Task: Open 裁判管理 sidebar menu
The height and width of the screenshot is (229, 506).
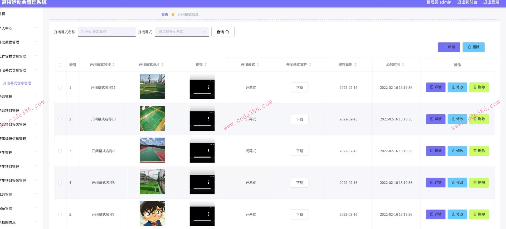Action: coord(18,194)
